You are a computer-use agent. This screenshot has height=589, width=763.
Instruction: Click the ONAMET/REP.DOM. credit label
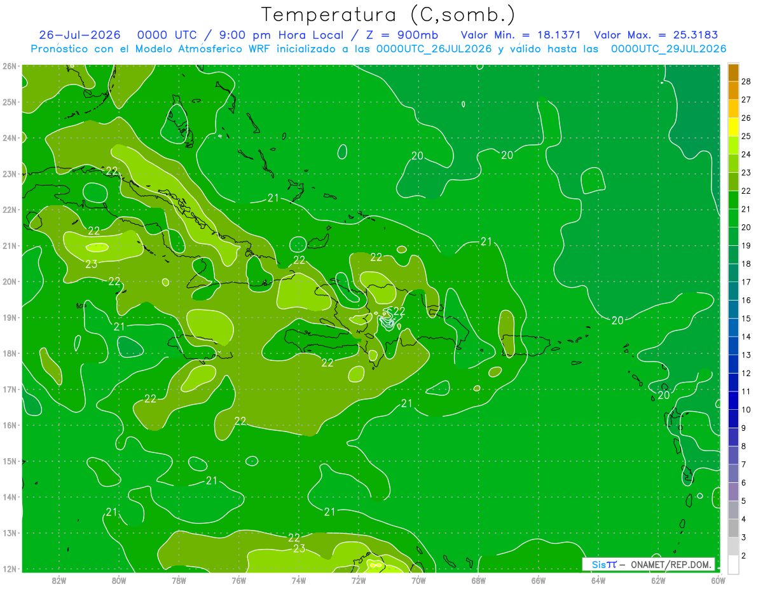click(x=671, y=564)
